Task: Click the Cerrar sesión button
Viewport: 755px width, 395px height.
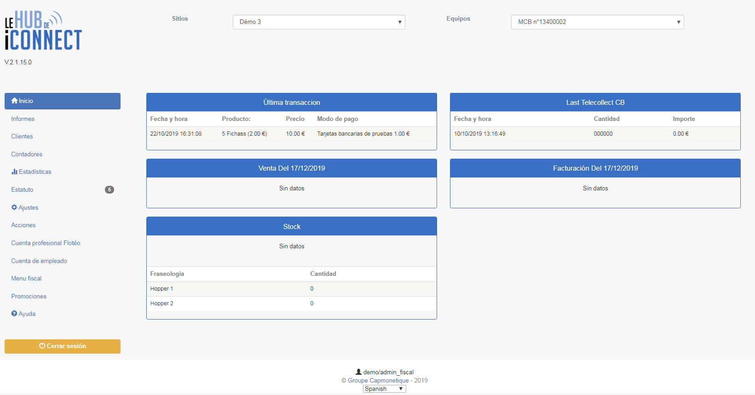Action: (x=63, y=346)
